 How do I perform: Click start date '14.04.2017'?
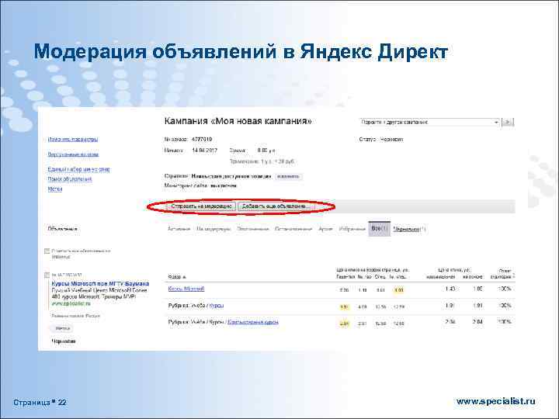pyautogui.click(x=205, y=151)
